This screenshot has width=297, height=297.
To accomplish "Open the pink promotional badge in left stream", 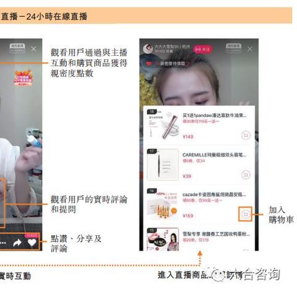I will point(23,78).
